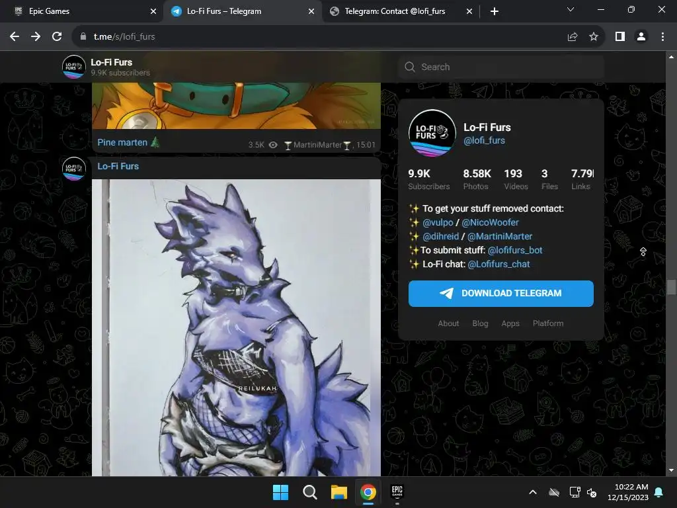Open the 8.58K Photos counter
677x508 pixels.
coord(477,180)
